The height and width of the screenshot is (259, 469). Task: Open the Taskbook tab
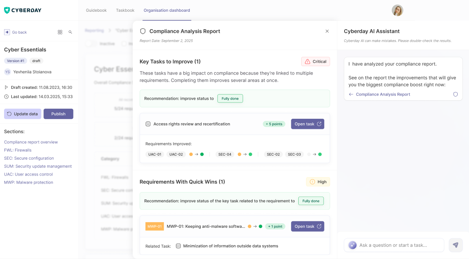(125, 10)
